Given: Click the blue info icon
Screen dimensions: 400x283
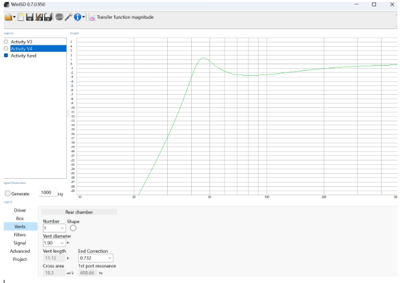Looking at the screenshot, I should coord(78,17).
